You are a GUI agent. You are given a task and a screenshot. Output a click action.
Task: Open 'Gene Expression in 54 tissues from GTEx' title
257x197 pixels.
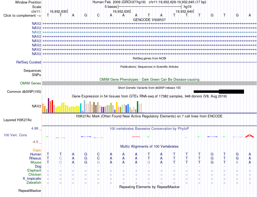tap(149, 96)
